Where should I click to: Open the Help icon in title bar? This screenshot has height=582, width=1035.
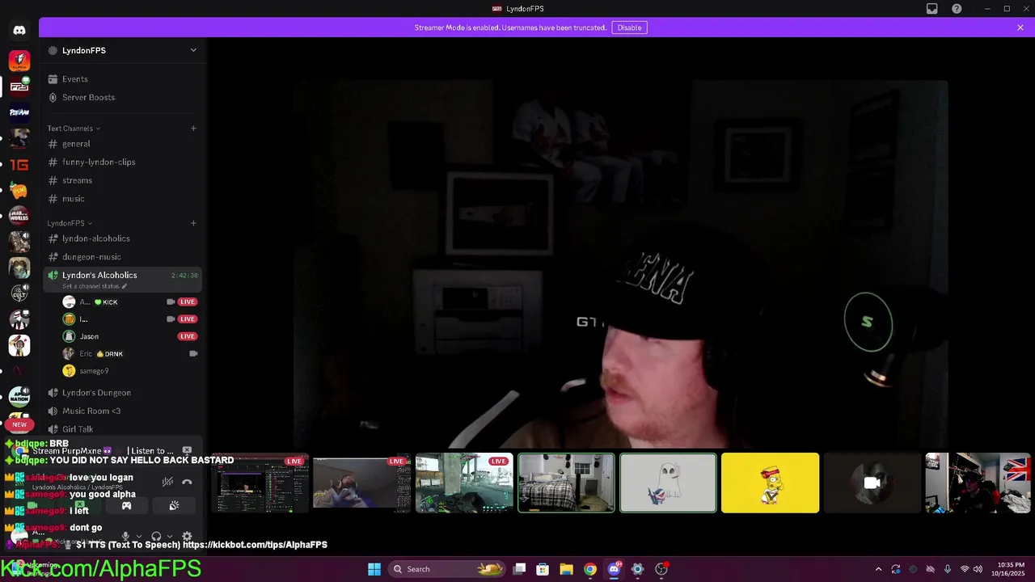click(x=957, y=9)
